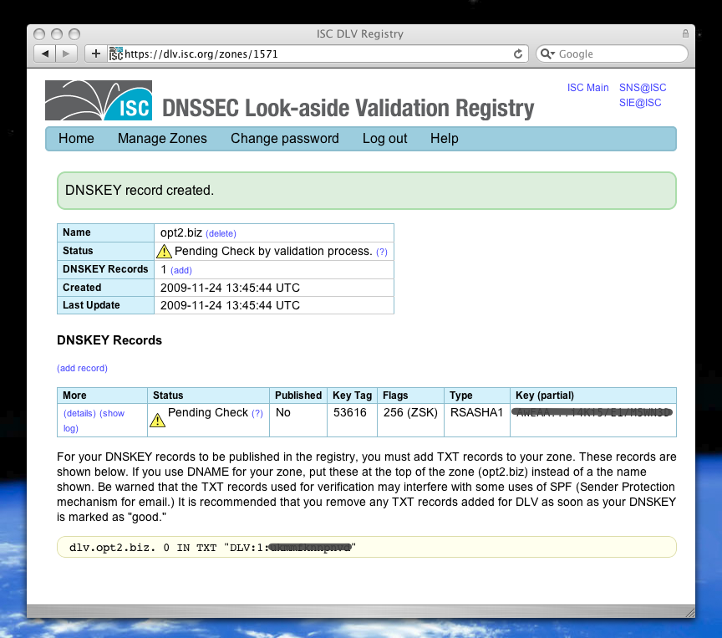The width and height of the screenshot is (722, 638).
Task: Click the (add record) link
Action: (82, 368)
